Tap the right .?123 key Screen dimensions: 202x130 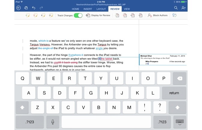pos(162,122)
